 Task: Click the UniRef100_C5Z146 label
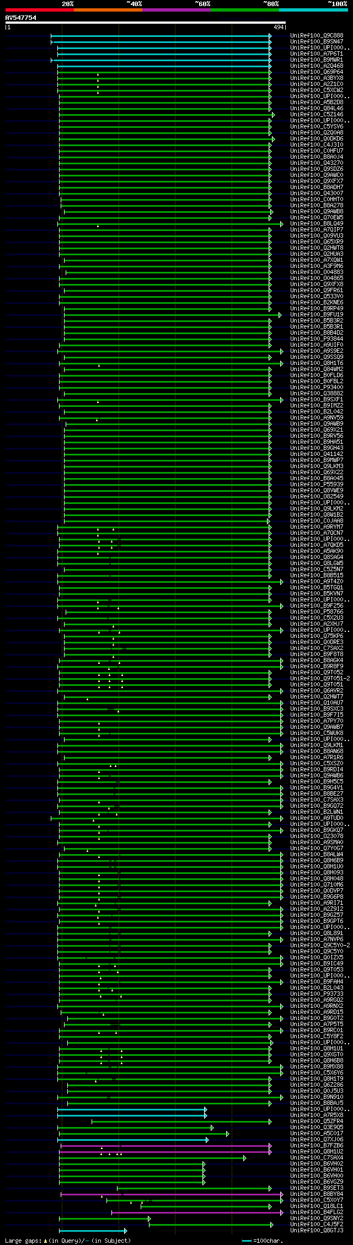pyautogui.click(x=317, y=114)
